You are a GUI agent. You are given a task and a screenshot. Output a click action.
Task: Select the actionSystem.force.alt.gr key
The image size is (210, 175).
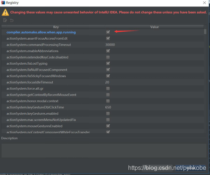pyautogui.click(x=25, y=88)
